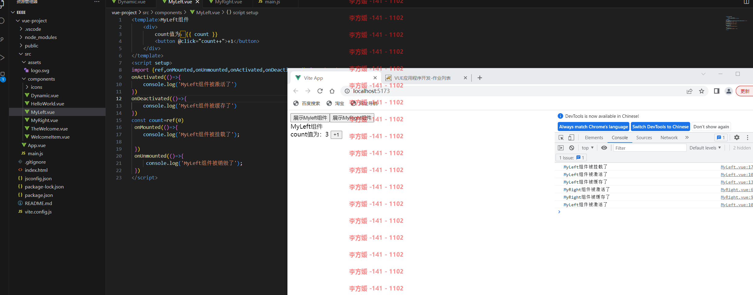
Task: Bookmark this page with the star icon
Action: [702, 91]
